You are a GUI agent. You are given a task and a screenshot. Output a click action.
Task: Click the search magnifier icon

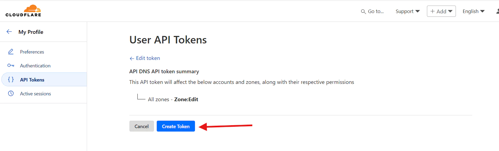[x=363, y=11]
